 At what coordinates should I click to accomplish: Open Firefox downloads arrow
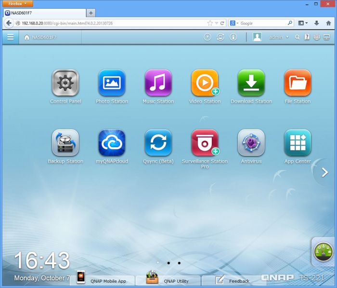point(317,23)
